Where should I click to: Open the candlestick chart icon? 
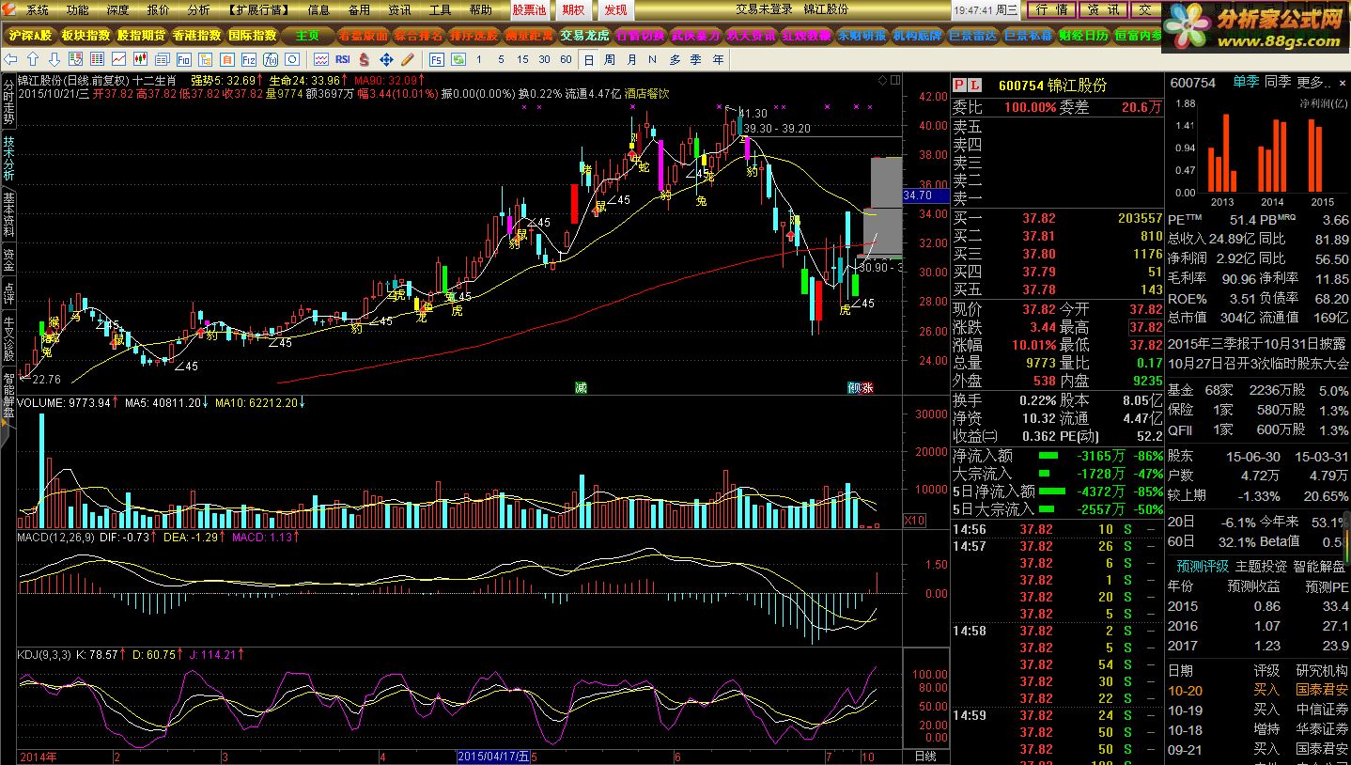click(141, 59)
